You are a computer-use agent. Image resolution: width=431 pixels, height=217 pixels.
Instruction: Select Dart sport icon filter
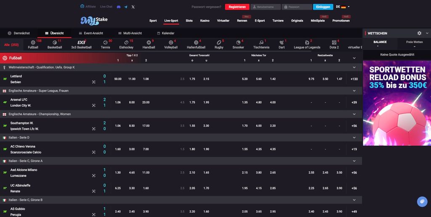[x=282, y=45]
